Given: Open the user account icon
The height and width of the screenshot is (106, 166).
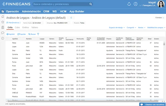Looking at the screenshot, I should tap(136, 4).
